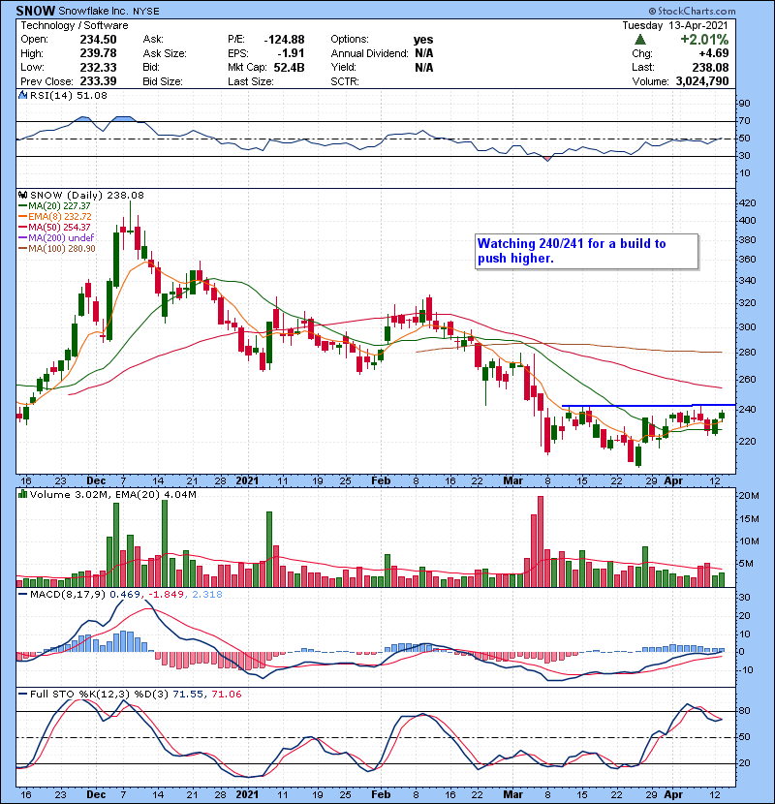This screenshot has height=804, width=775.
Task: Click the volume bars icon beside Volume 3.02M
Action: pos(23,495)
